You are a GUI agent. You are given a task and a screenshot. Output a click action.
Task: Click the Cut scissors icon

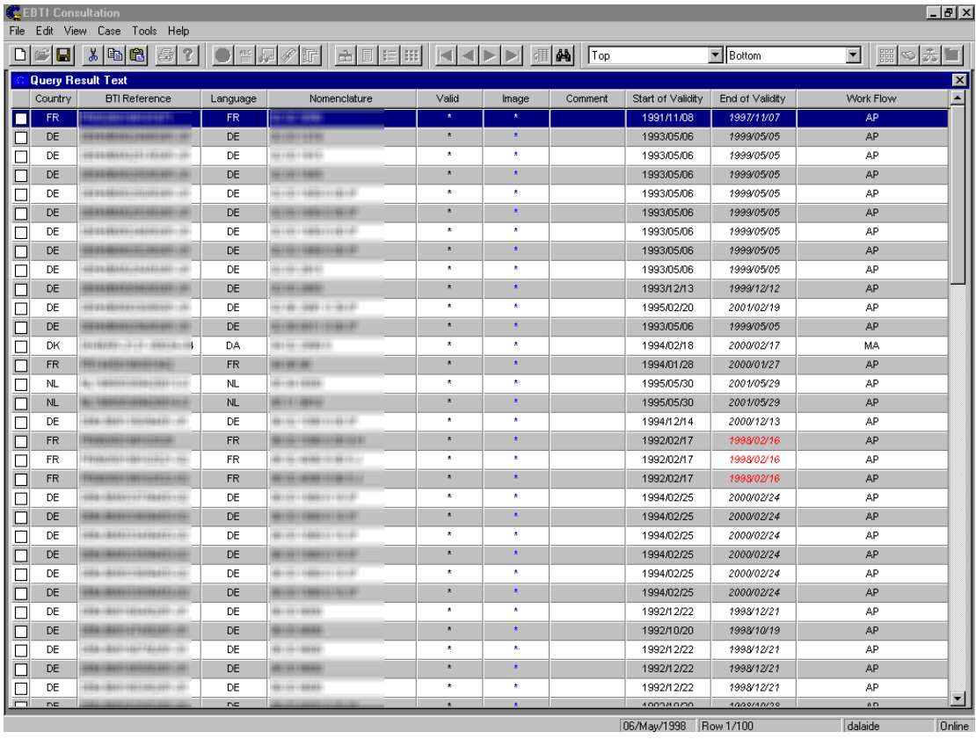pos(93,55)
